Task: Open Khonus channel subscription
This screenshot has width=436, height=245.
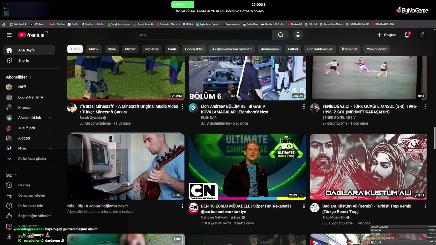Action: pos(29,108)
